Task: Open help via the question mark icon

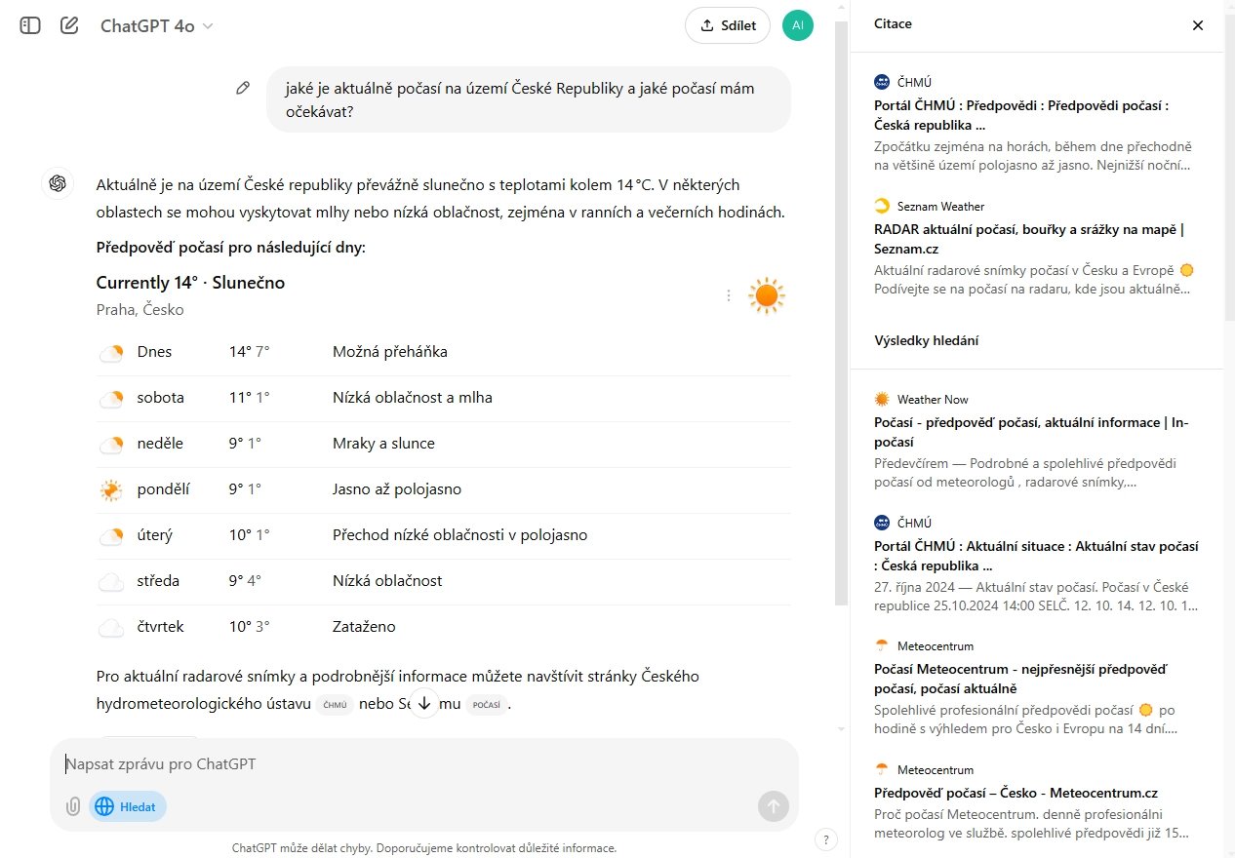Action: coord(825,838)
